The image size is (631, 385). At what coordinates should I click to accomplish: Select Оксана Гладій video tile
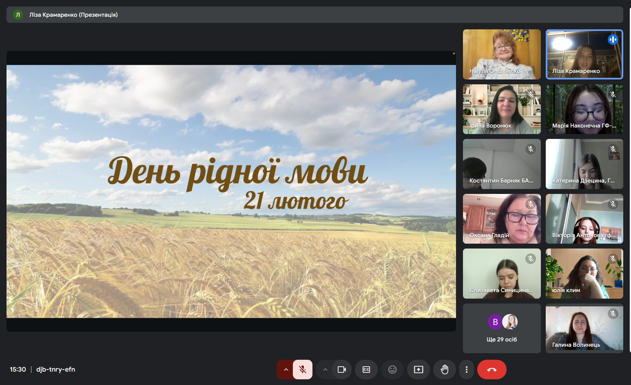pyautogui.click(x=502, y=219)
